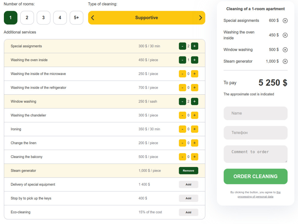Increase Change the linen quantity
The image size is (298, 224).
coord(194,143)
